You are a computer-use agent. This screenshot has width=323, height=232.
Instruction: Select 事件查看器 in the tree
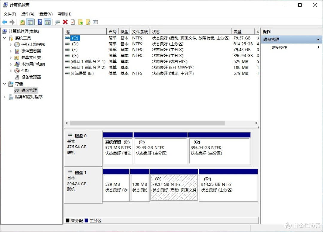(x=31, y=51)
